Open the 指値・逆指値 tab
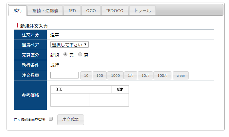The image size is (229, 137). [45, 10]
